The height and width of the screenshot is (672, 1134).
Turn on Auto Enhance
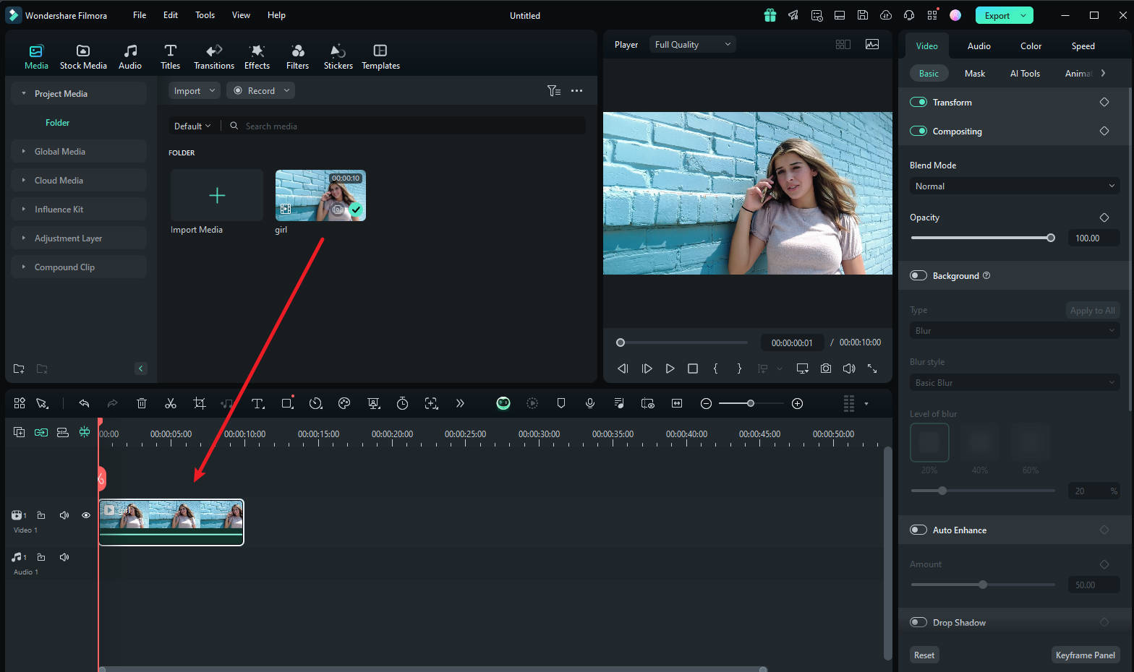(x=918, y=530)
